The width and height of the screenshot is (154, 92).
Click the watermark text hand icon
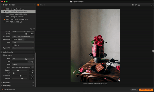coord(32,62)
